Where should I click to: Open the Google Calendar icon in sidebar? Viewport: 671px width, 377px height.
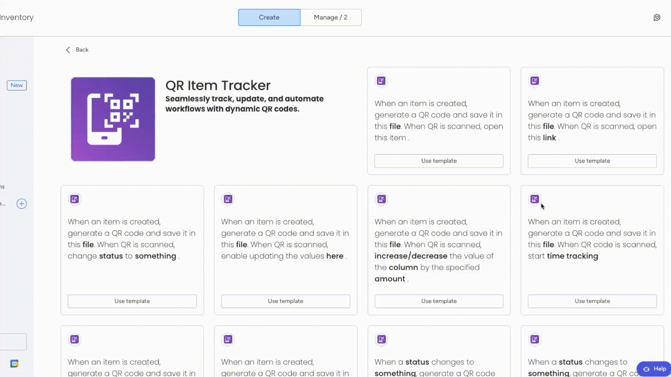point(14,364)
